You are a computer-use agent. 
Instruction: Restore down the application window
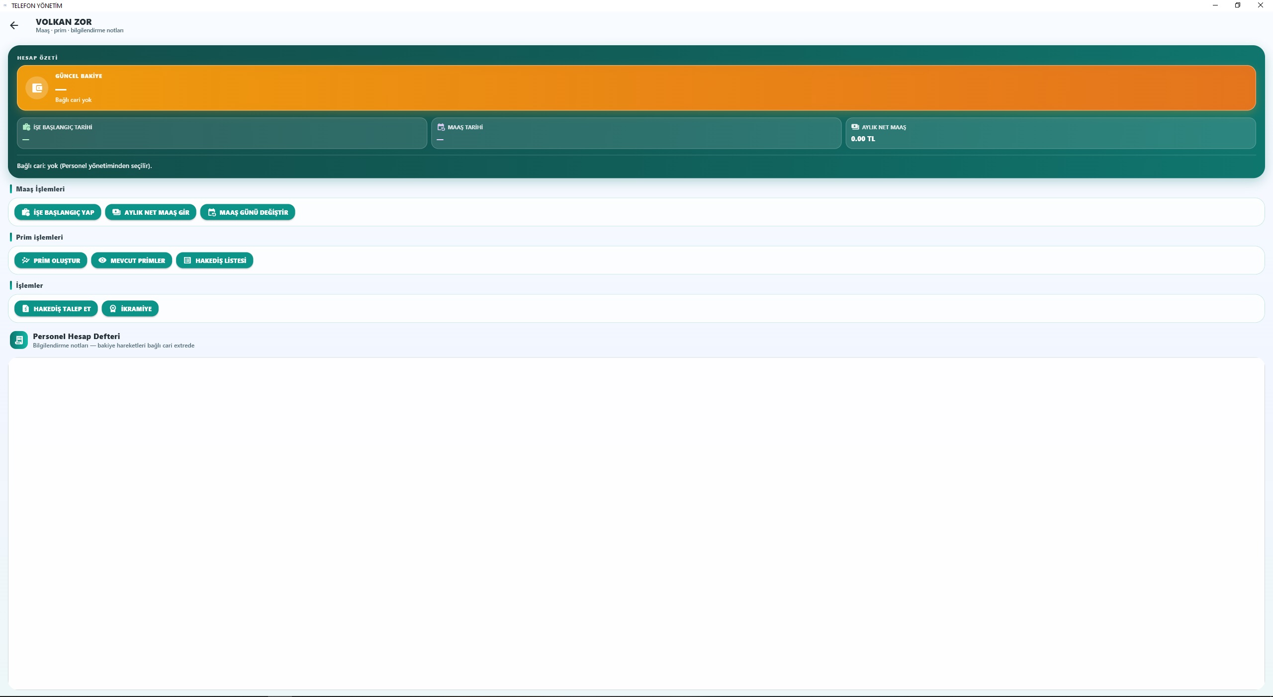[x=1238, y=5]
